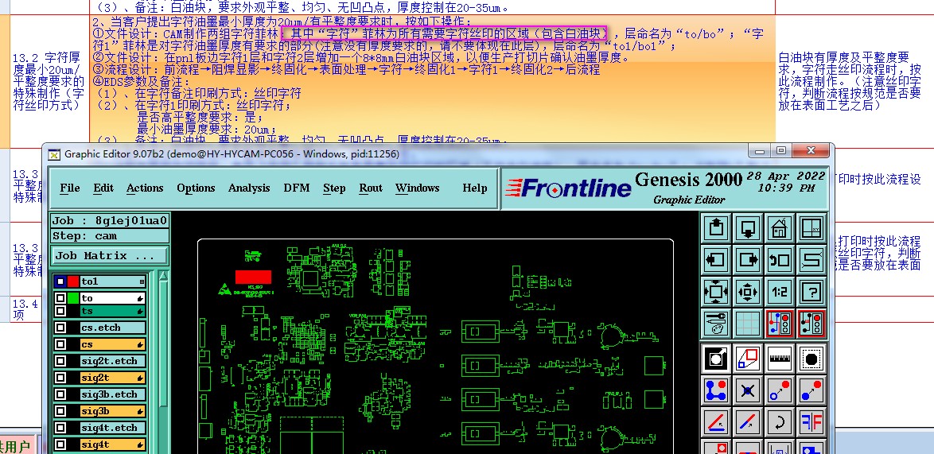This screenshot has width=934, height=454.
Task: Click the rotate curved arrow icon
Action: coord(779,423)
